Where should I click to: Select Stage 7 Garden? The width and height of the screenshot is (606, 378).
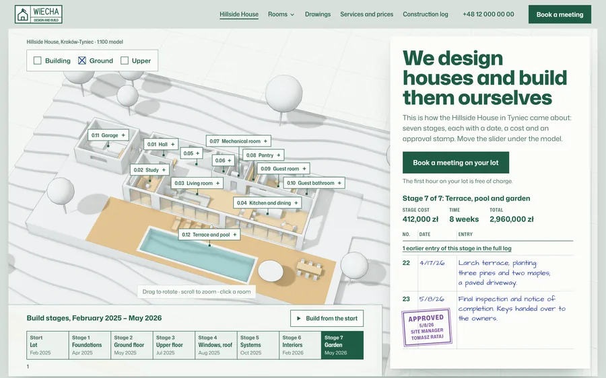tap(342, 345)
